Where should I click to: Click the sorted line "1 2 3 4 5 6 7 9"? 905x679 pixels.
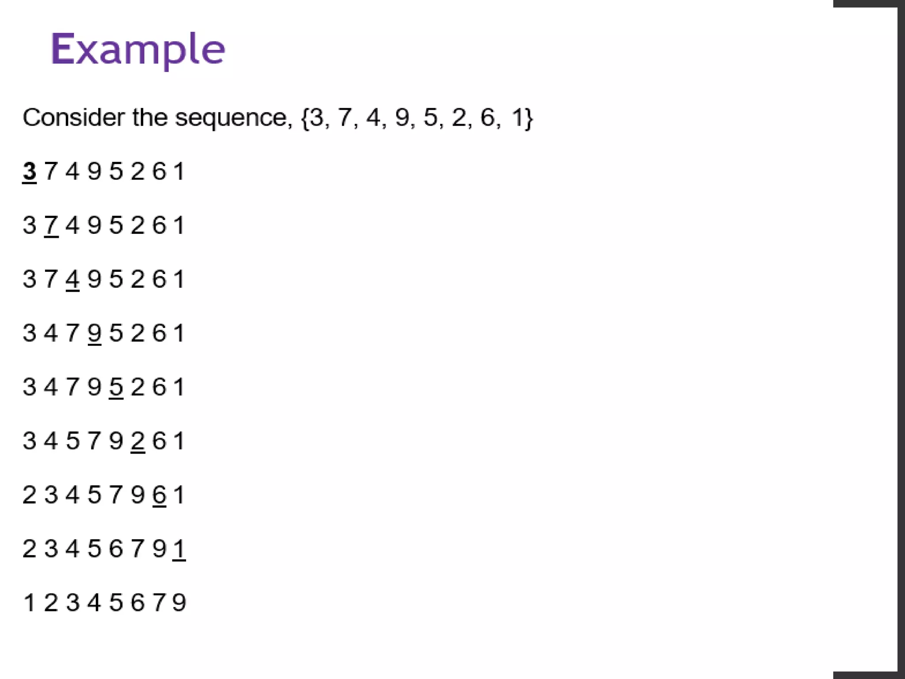coord(104,603)
